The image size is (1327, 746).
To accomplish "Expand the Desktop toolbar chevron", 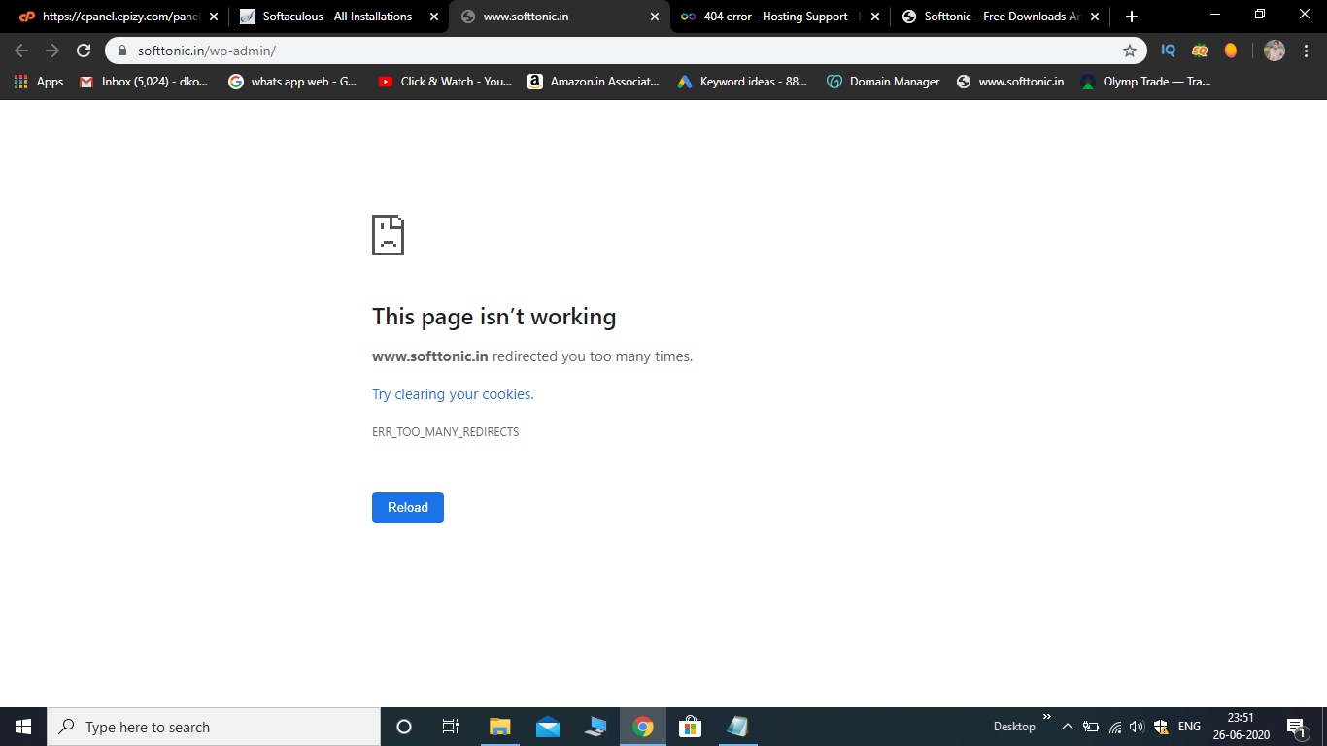I will tap(1047, 717).
